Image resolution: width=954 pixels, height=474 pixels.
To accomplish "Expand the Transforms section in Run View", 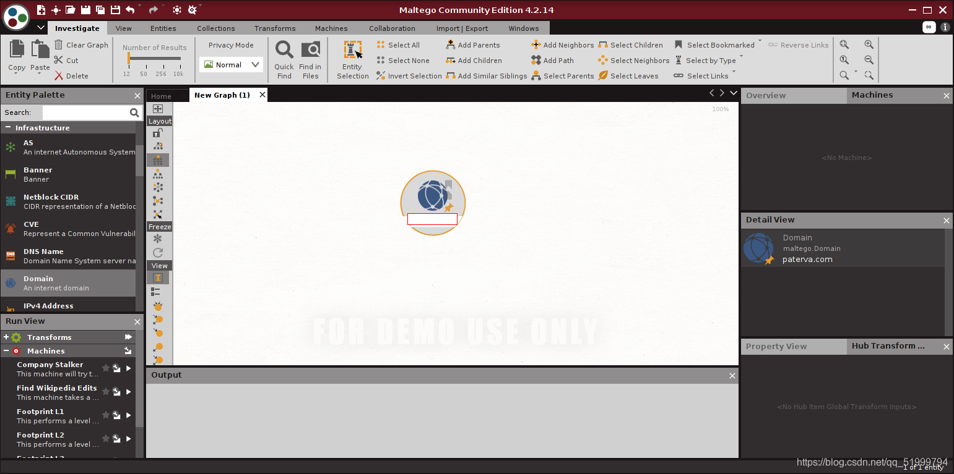I will coord(6,337).
